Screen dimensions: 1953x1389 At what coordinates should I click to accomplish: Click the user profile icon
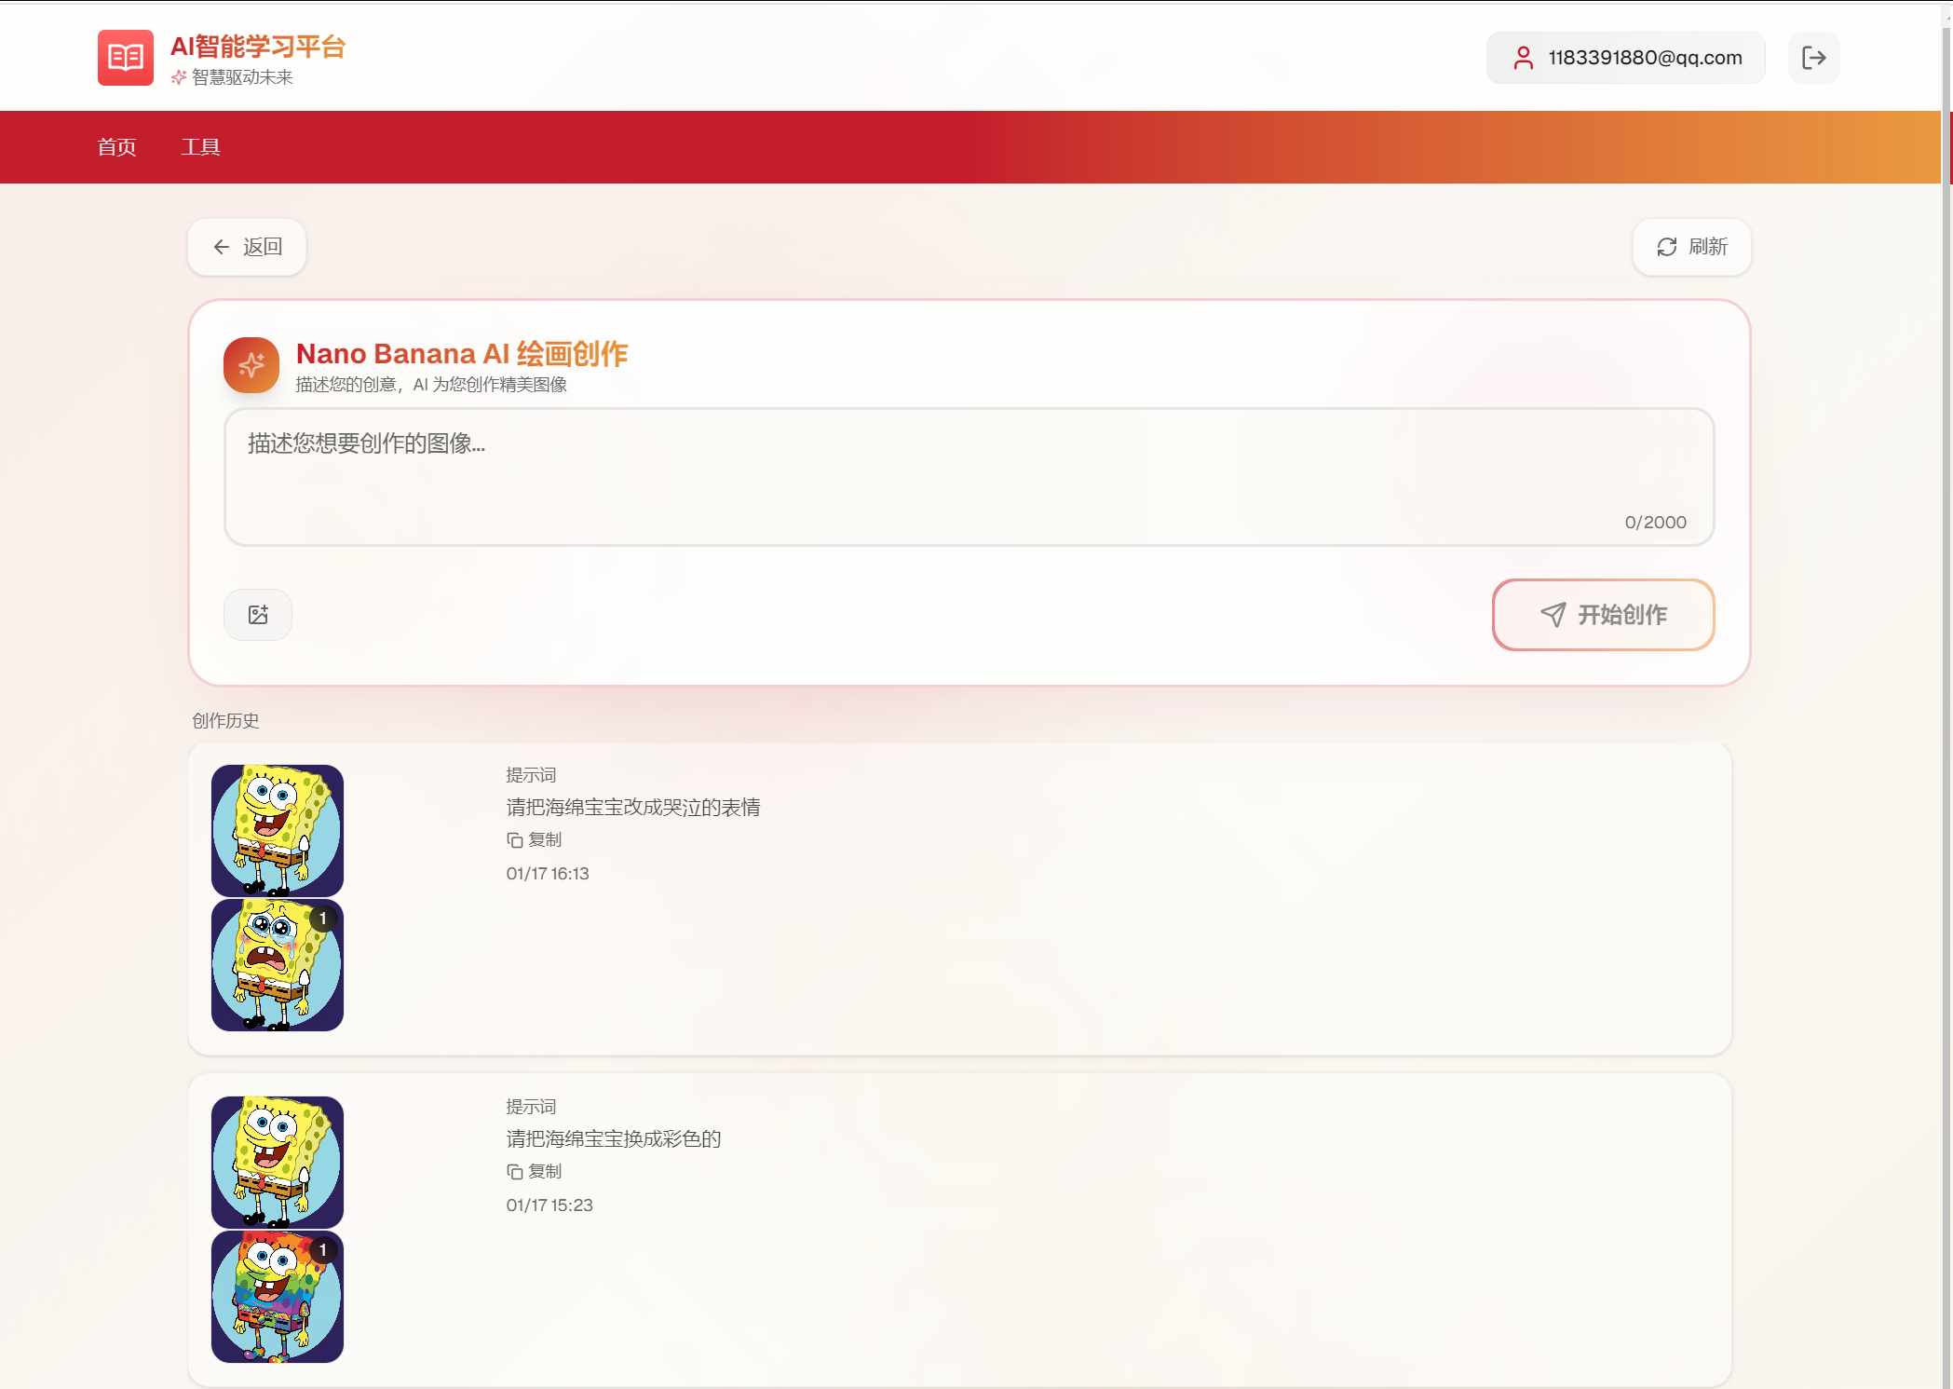(x=1523, y=58)
